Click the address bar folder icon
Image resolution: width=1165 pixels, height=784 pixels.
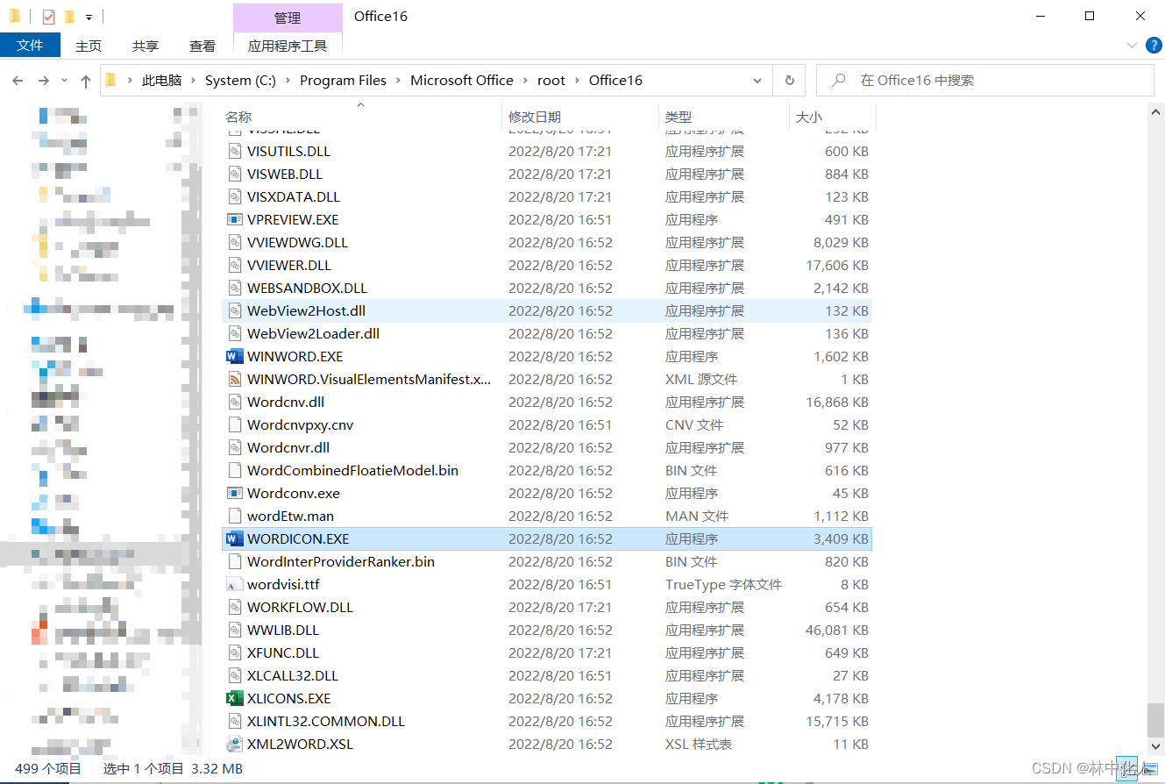(110, 80)
